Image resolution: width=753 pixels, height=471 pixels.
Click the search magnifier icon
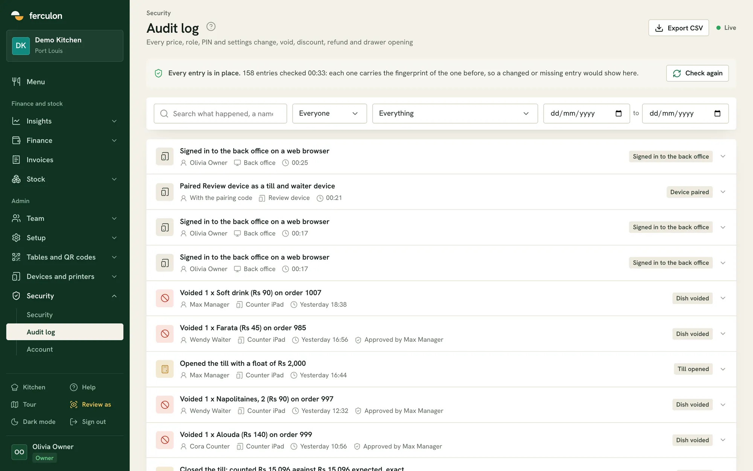pos(164,113)
